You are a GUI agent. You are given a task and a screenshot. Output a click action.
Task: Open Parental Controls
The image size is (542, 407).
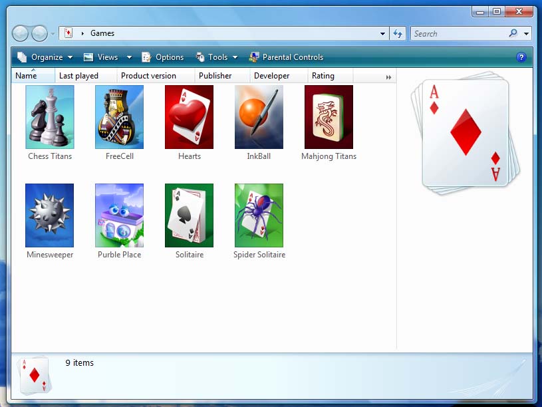coord(286,57)
